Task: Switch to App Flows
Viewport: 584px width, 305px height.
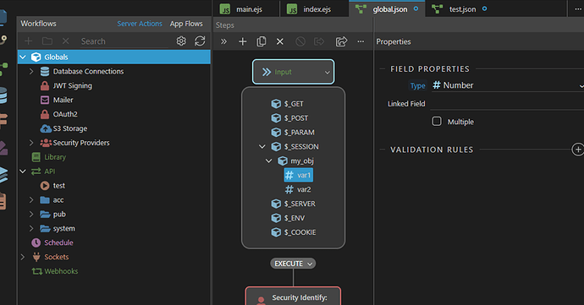Action: [x=186, y=24]
